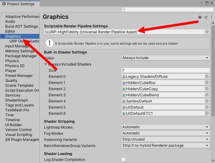Click the search magnifier icon

tap(124, 10)
